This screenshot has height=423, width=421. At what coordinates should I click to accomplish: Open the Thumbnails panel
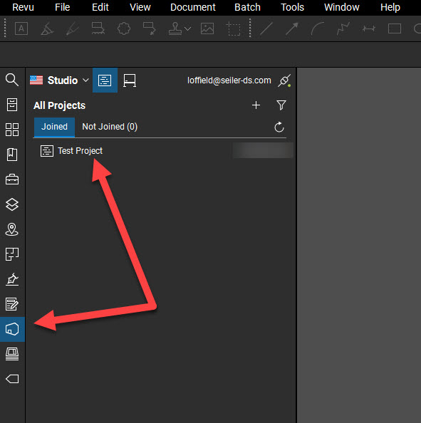click(12, 130)
